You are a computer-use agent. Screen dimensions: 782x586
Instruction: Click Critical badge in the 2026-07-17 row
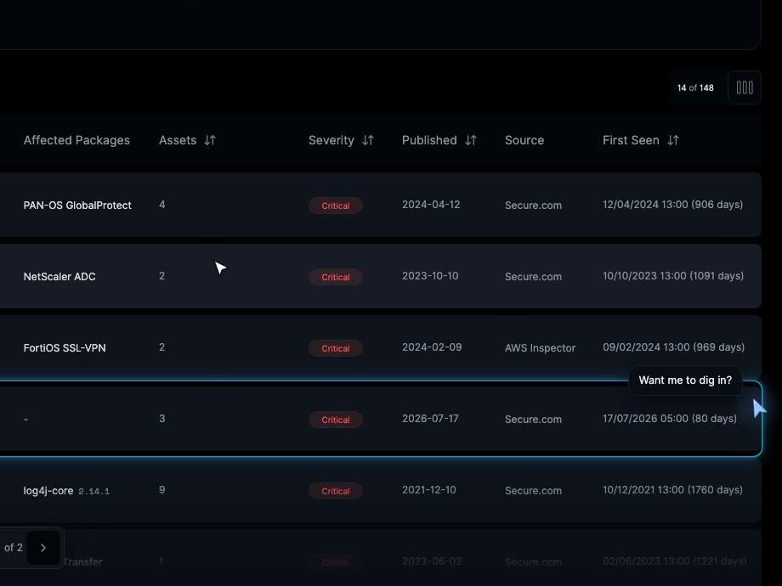coord(336,420)
